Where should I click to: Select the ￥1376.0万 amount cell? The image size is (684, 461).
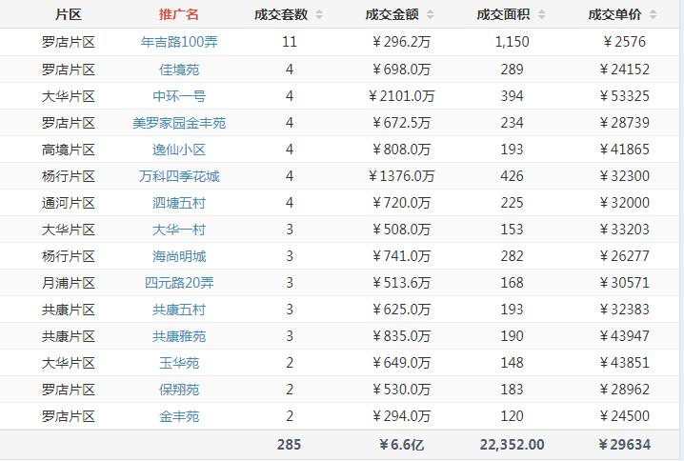401,176
